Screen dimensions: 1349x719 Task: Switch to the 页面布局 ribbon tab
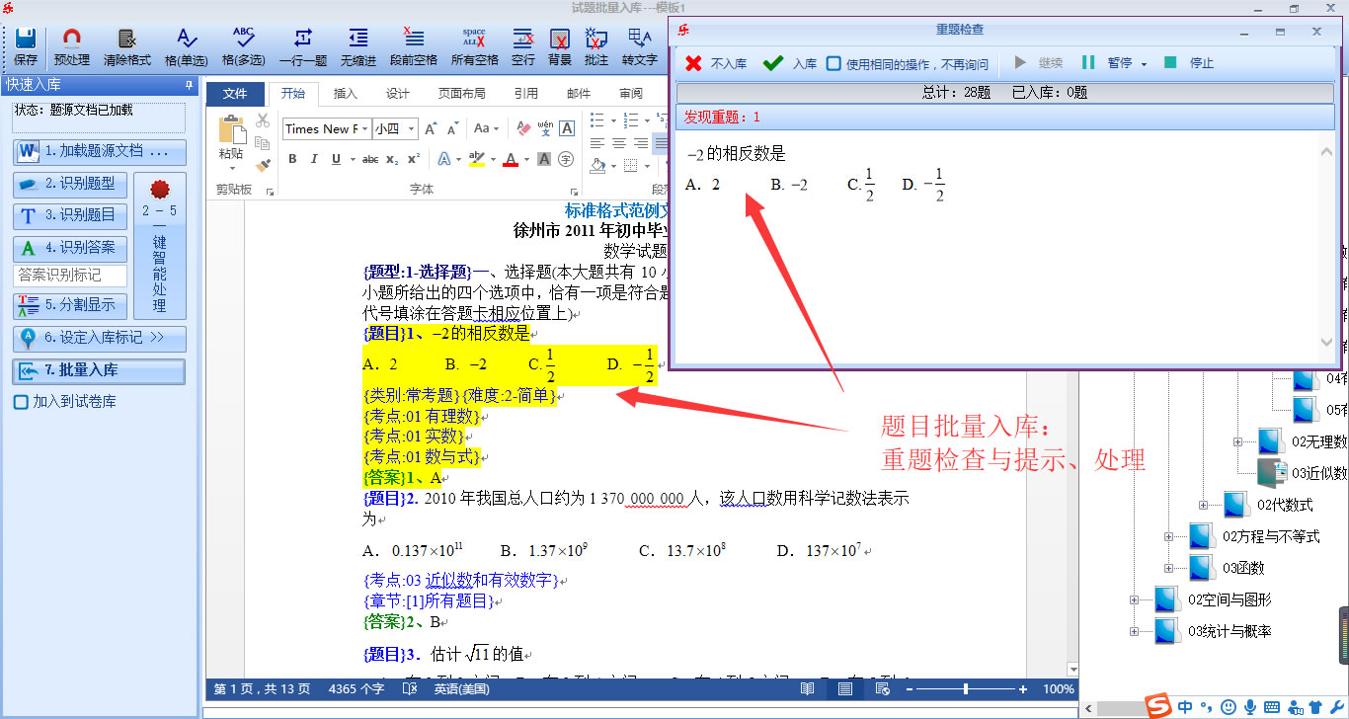tap(462, 94)
